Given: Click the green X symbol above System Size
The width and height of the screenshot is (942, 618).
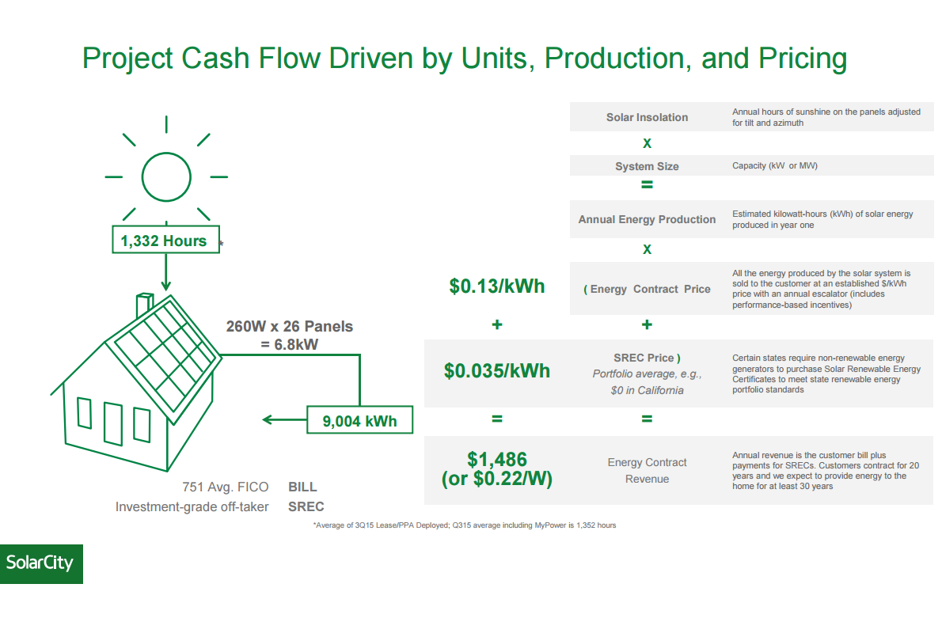Looking at the screenshot, I should pyautogui.click(x=647, y=143).
